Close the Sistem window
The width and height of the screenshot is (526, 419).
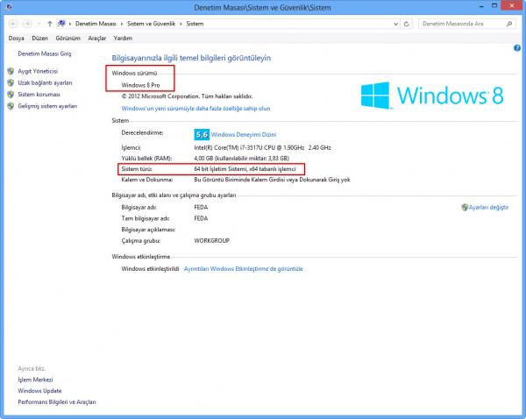(512, 5)
